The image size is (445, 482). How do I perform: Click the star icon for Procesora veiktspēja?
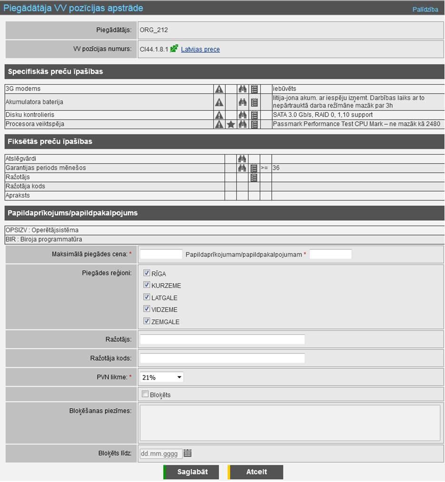point(231,124)
